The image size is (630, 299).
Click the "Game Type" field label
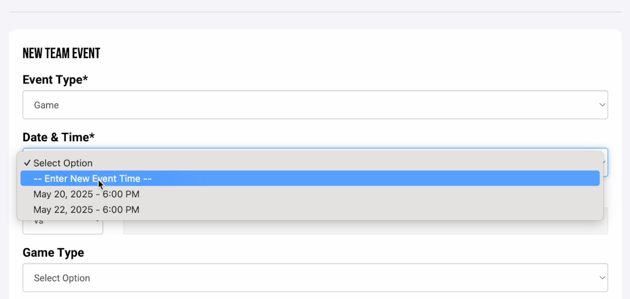point(53,252)
